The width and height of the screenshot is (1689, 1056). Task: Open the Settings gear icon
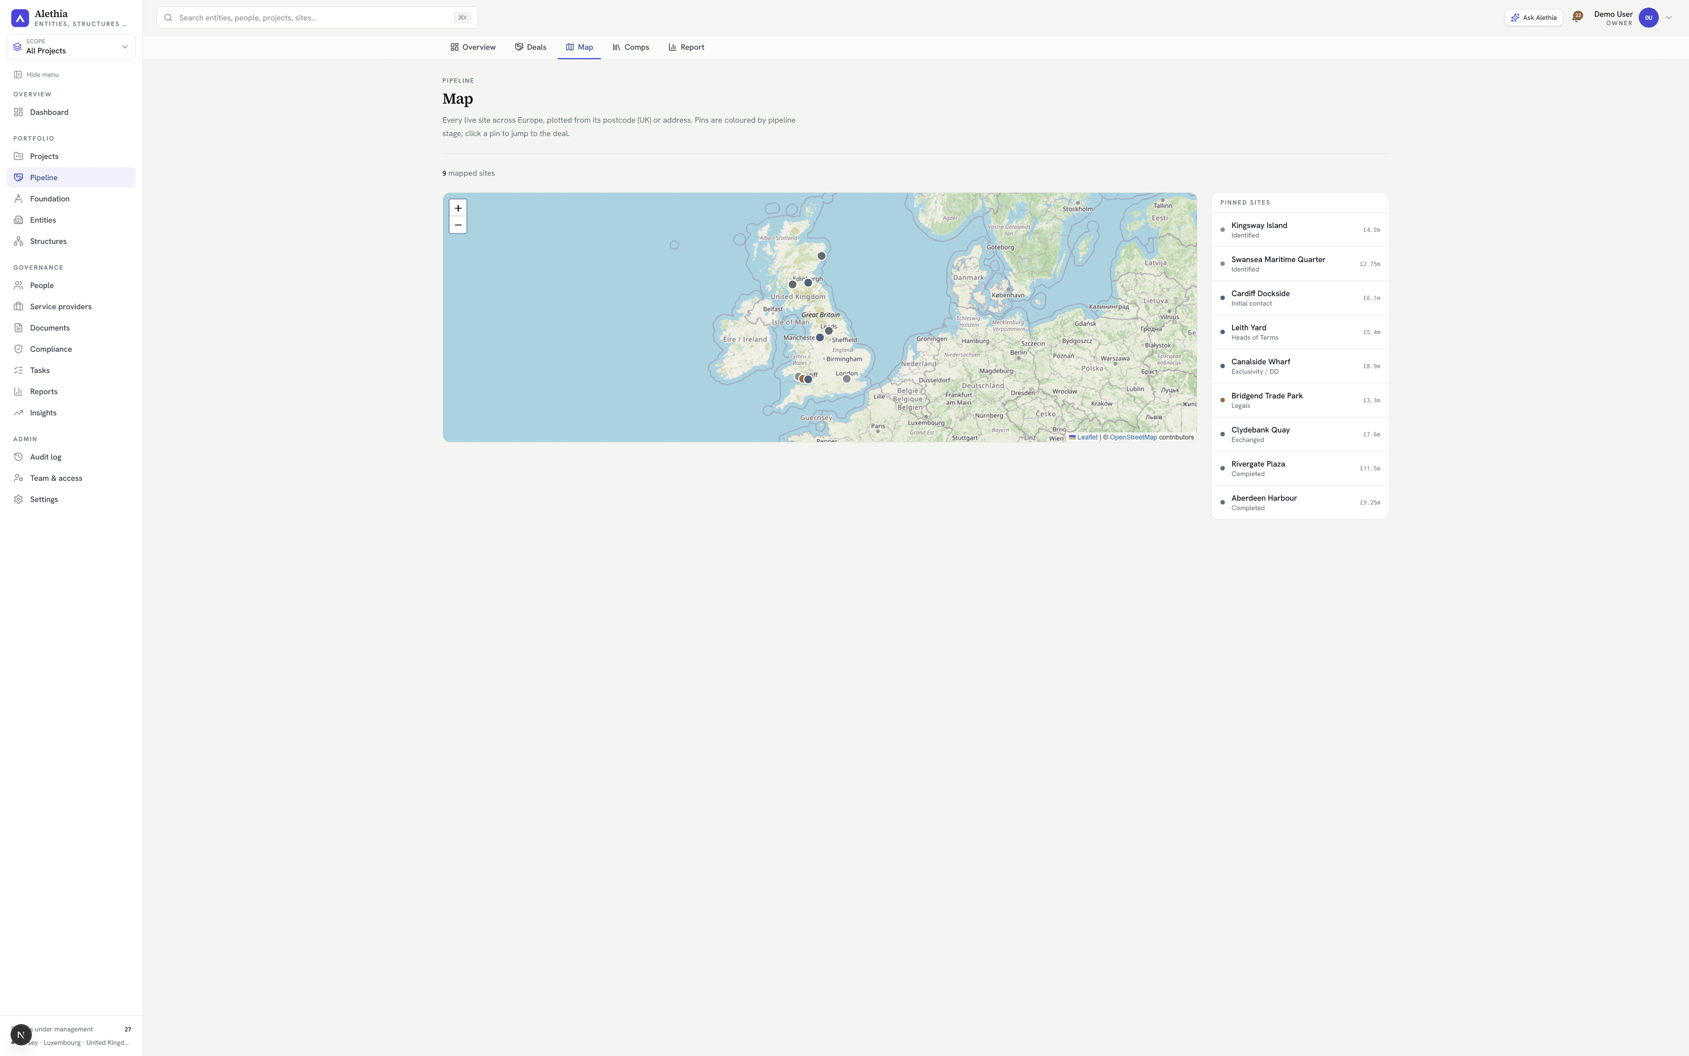(19, 500)
